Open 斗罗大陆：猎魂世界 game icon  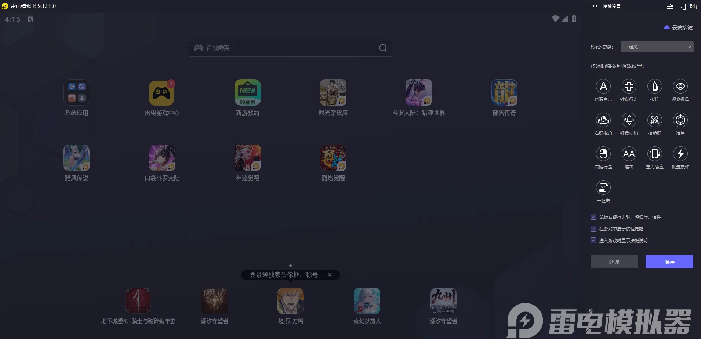[419, 92]
